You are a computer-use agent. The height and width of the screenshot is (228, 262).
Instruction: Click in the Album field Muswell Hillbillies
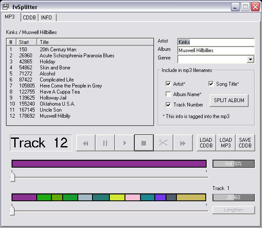(216, 50)
